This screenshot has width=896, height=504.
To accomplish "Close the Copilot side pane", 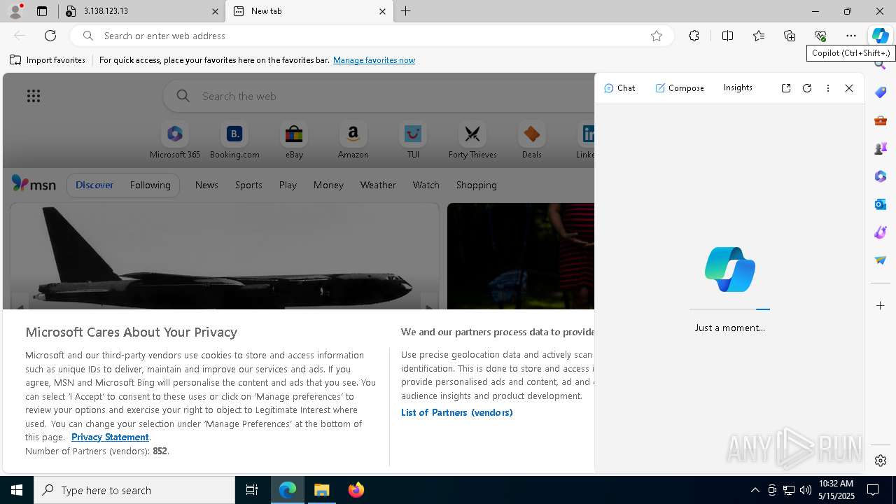I will 849,88.
